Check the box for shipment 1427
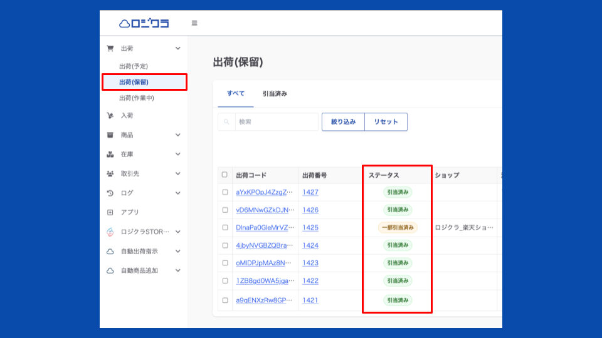Viewport: 602px width, 338px height. (225, 192)
